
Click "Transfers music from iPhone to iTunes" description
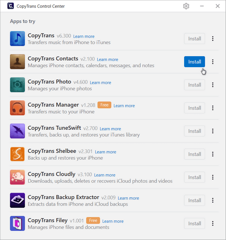point(69,42)
